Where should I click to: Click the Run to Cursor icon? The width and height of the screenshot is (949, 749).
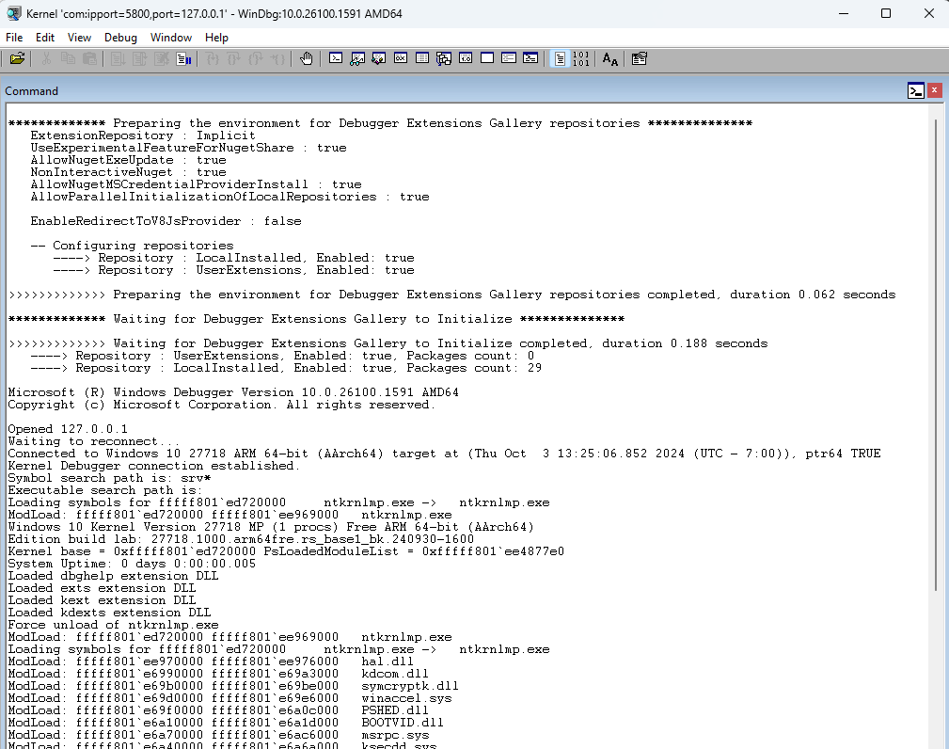click(277, 58)
